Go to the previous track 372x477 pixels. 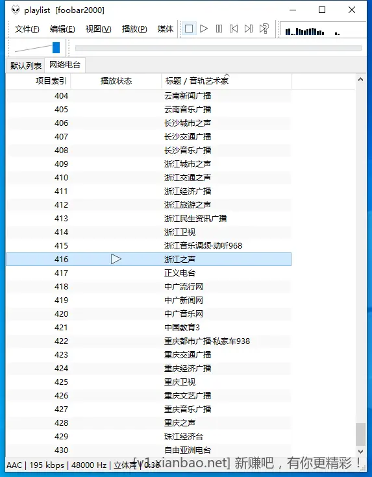(234, 29)
